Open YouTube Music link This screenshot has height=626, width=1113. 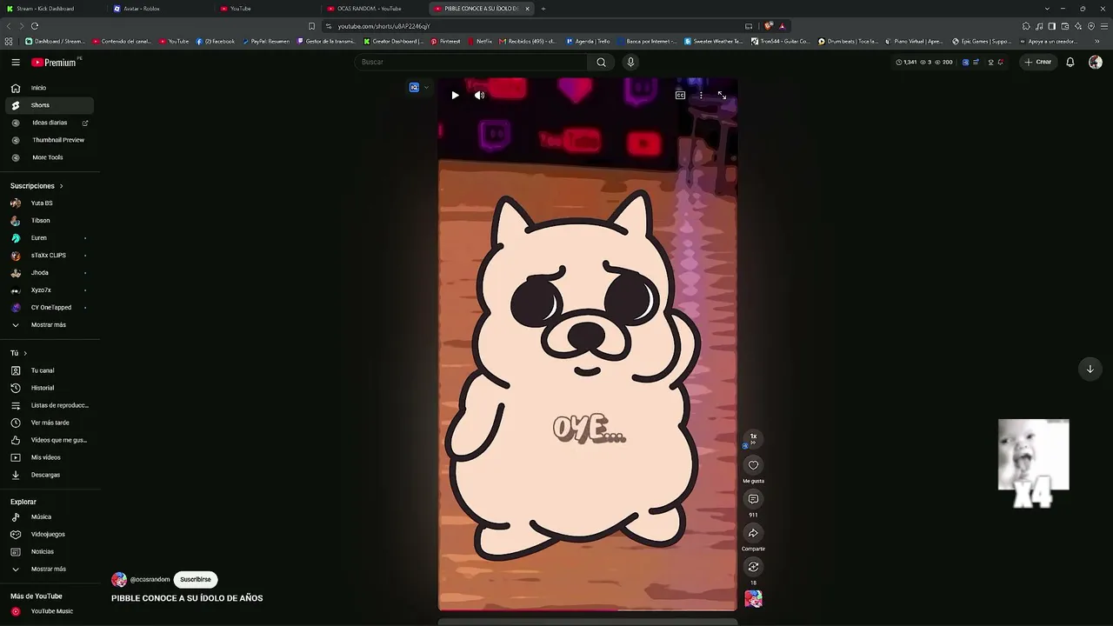(x=50, y=611)
